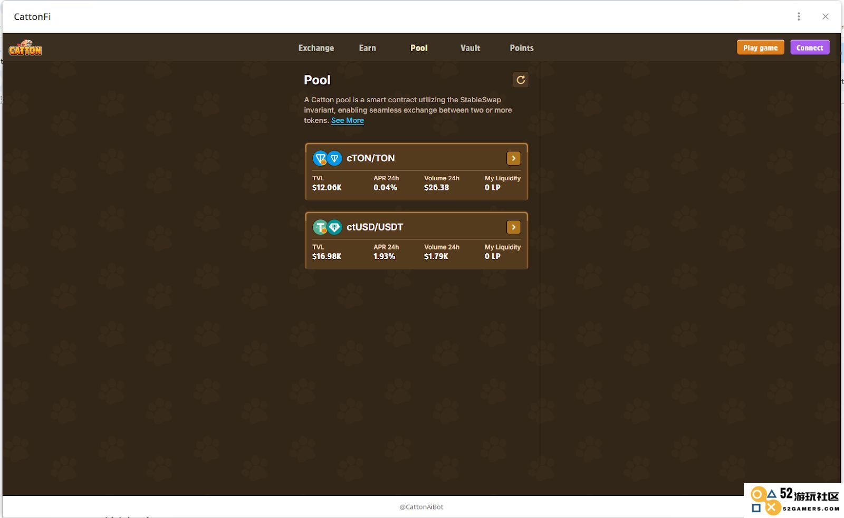Viewport: 844px width, 518px height.
Task: Click the ctUSD token icon
Action: coord(320,227)
